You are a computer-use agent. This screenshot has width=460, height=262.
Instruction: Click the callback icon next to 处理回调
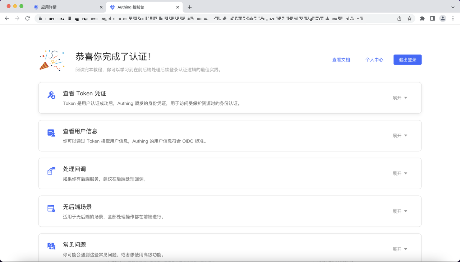pos(51,170)
